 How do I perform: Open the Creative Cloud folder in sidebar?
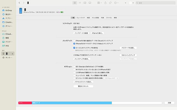click(x=7, y=22)
